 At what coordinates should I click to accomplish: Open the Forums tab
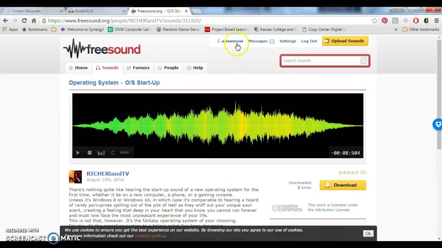(138, 68)
